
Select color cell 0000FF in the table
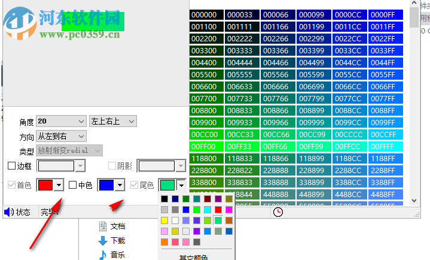386,14
